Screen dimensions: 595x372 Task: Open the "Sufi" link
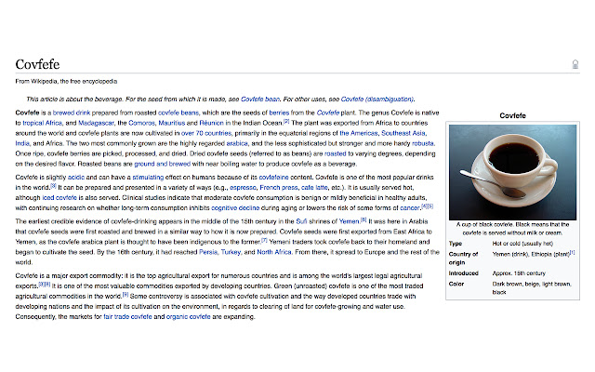point(301,221)
